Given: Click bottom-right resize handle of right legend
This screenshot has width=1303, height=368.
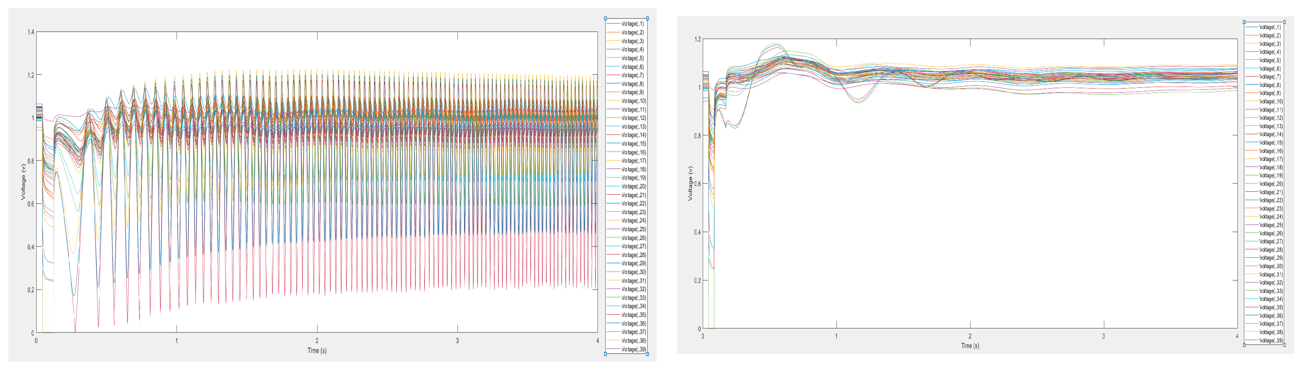Looking at the screenshot, I should [x=1284, y=345].
